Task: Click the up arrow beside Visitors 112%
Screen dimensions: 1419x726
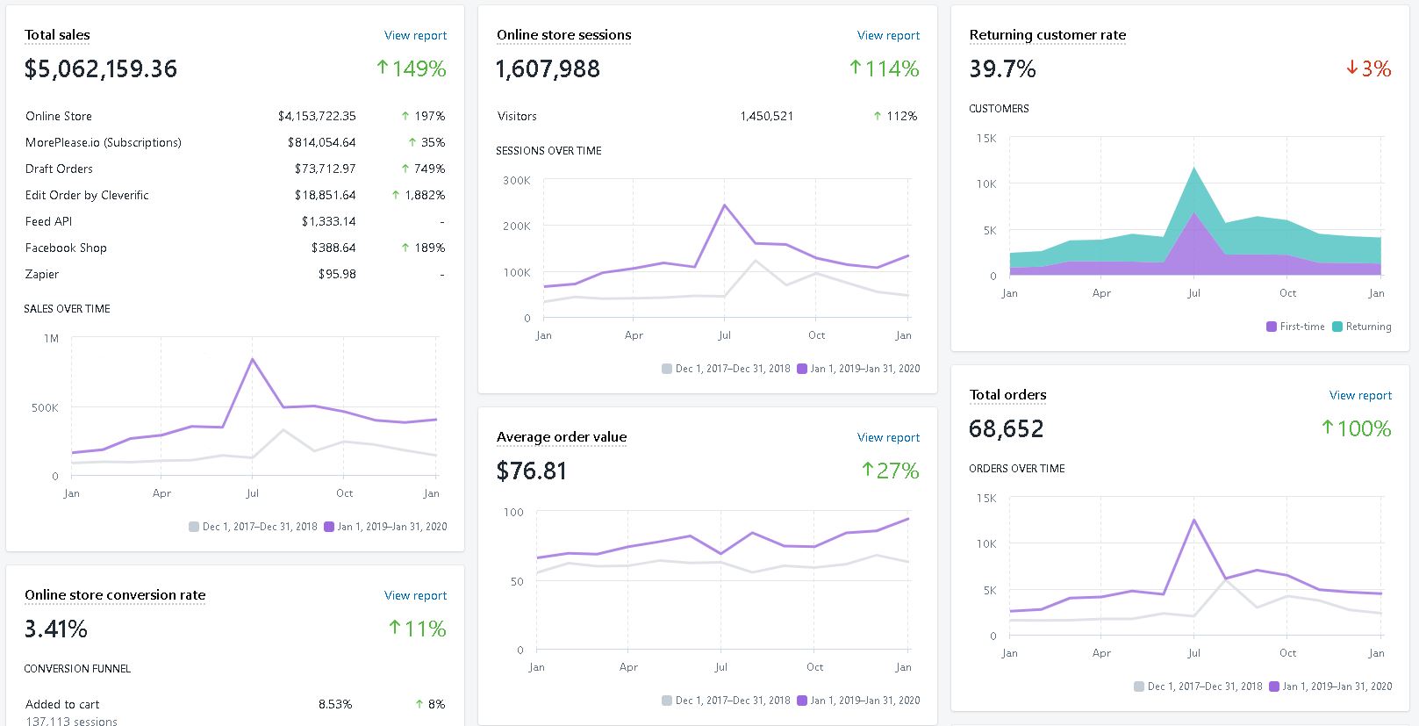Action: 878,116
